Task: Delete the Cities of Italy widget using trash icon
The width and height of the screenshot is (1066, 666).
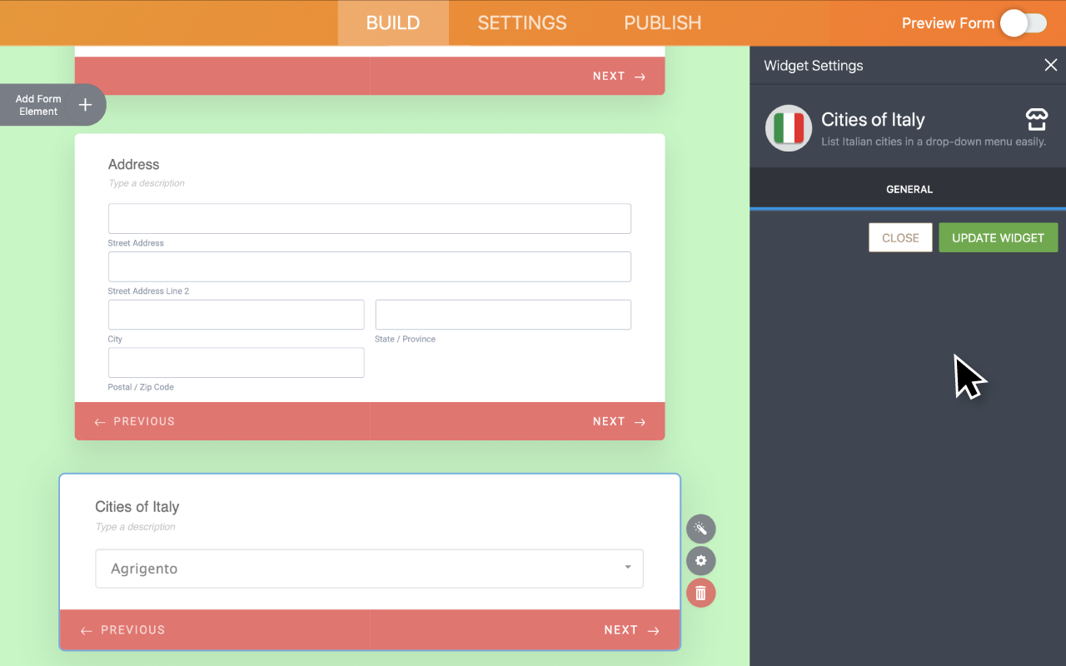Action: 700,593
